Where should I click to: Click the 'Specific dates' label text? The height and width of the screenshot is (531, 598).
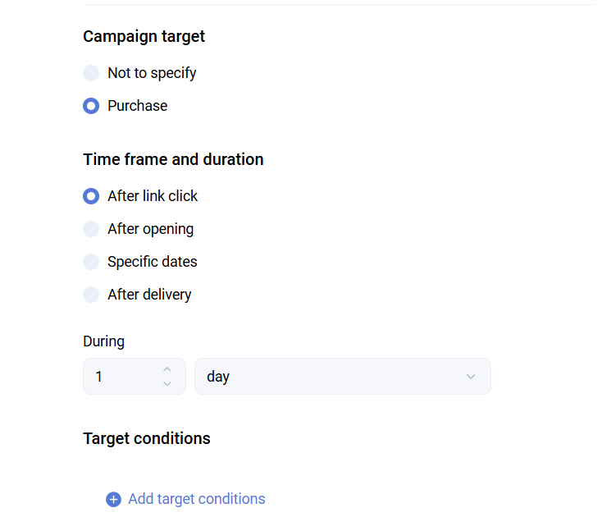pos(153,262)
